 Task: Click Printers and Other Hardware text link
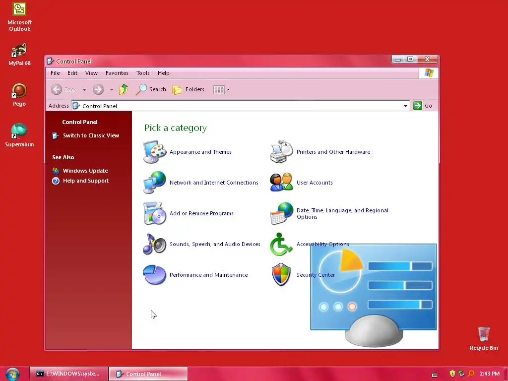[x=333, y=152]
